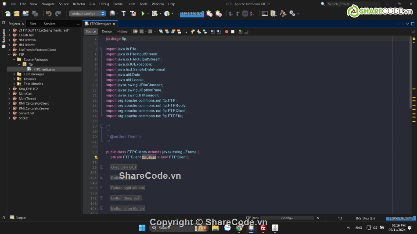Click the editor Stop Macro Recording square
The width and height of the screenshot is (417, 234).
click(x=233, y=32)
